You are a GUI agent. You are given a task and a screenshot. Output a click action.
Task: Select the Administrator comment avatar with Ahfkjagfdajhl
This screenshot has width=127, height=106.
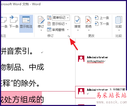tap(81, 59)
